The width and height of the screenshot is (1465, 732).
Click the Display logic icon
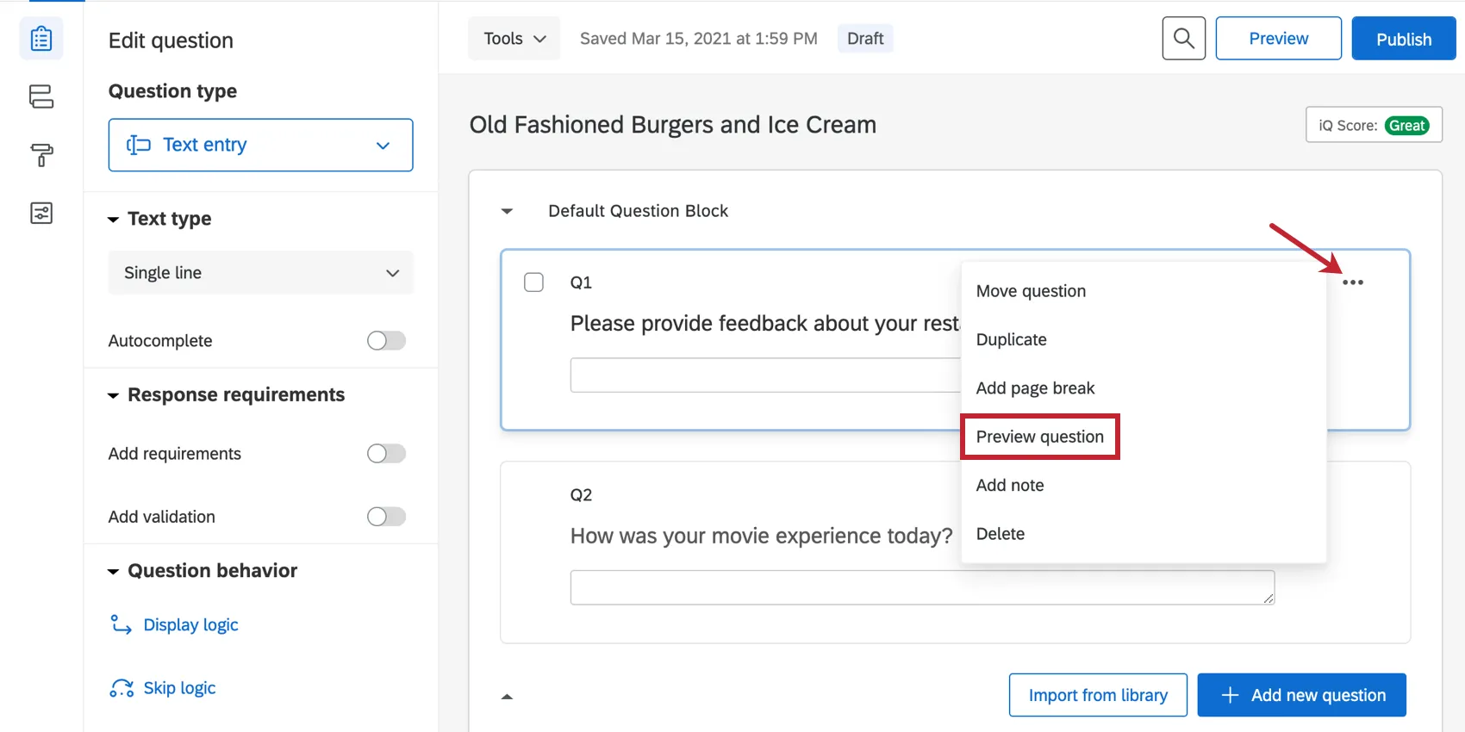pyautogui.click(x=121, y=624)
